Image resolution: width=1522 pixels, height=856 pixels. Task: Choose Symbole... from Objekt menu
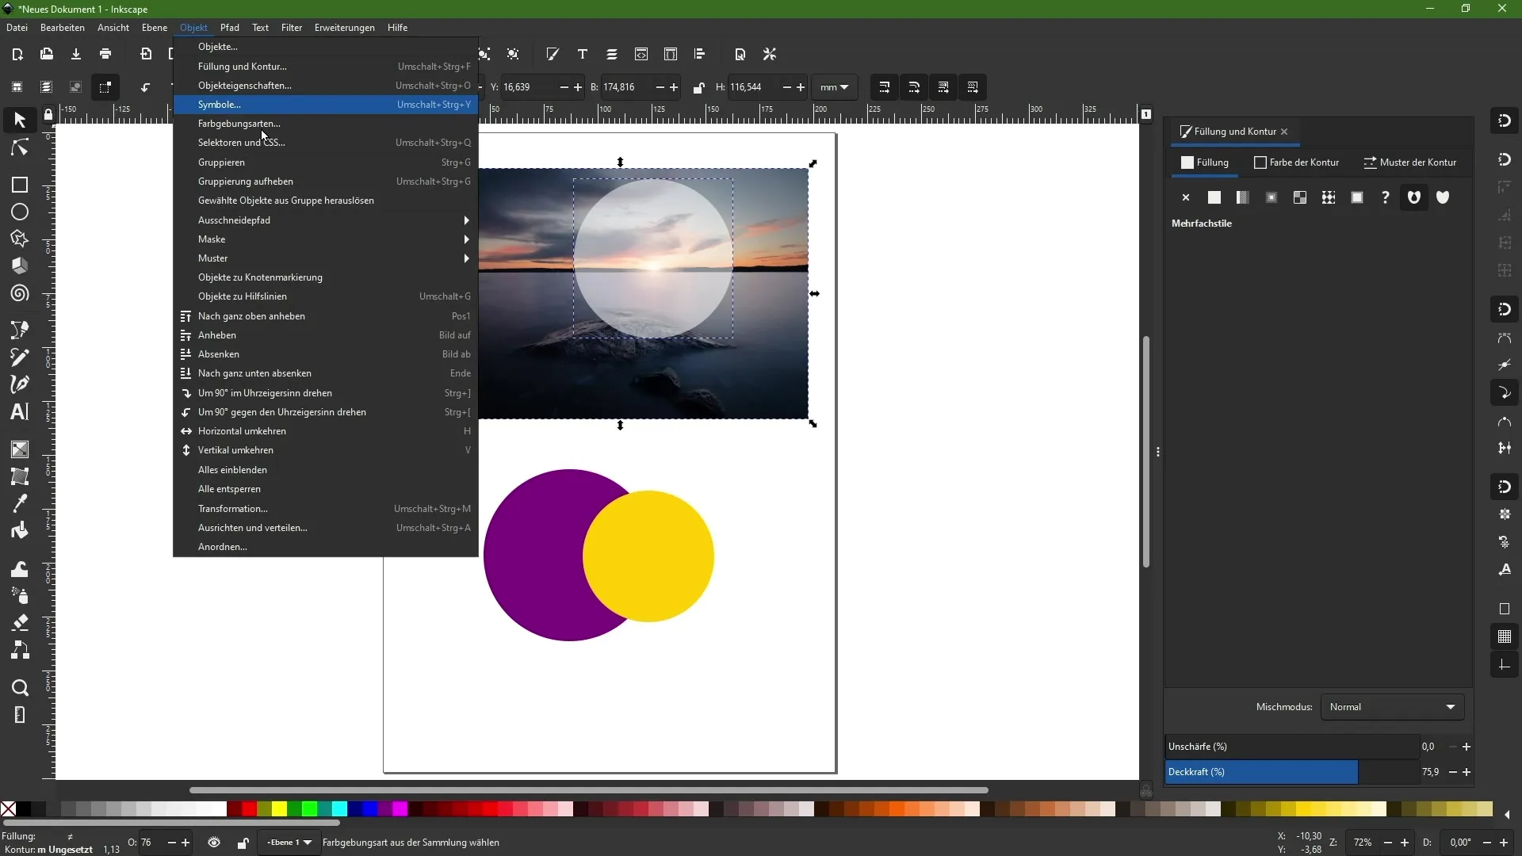[x=326, y=105]
